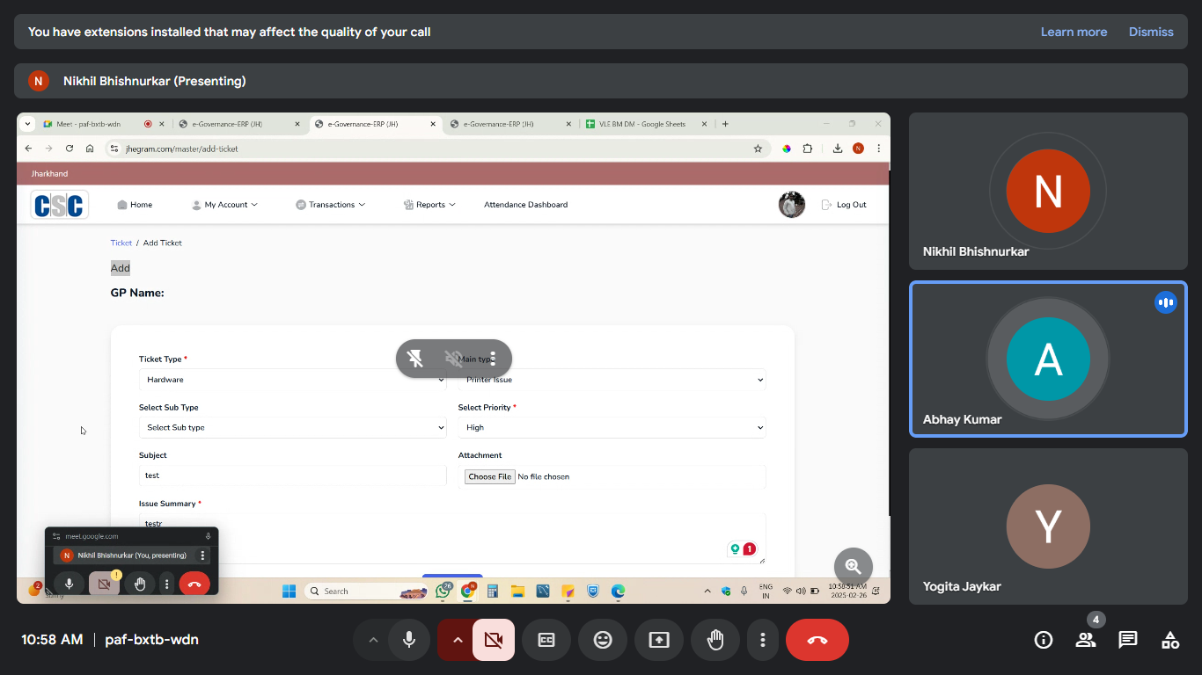
Task: Select Yogita Jaykar participant tile
Action: point(1048,526)
